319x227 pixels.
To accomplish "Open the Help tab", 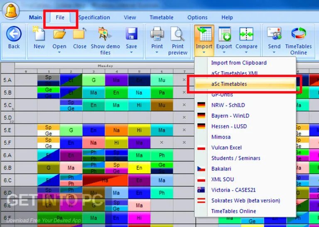I will pyautogui.click(x=227, y=17).
